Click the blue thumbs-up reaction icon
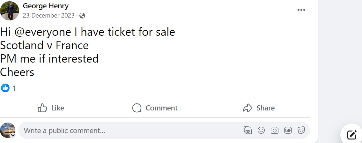The image size is (362, 143). [5, 88]
